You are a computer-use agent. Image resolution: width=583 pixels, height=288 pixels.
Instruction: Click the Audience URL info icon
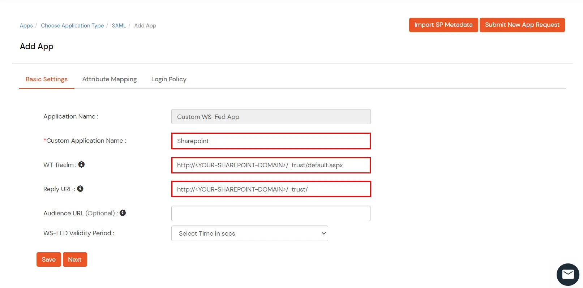coord(123,213)
